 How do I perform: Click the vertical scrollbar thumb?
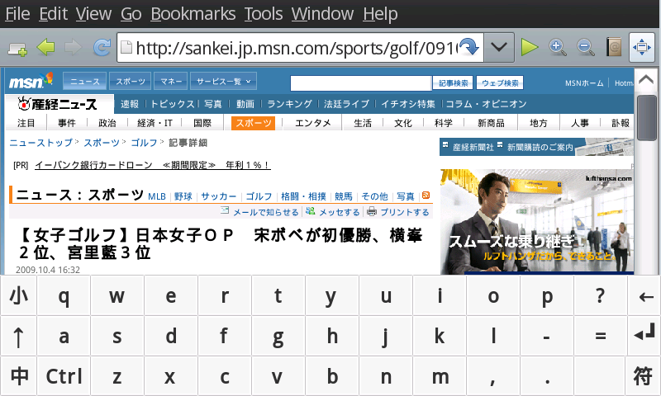[646, 118]
